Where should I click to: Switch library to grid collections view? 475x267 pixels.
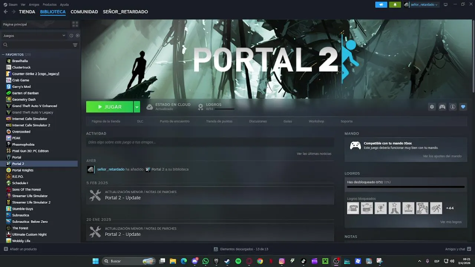coord(75,24)
